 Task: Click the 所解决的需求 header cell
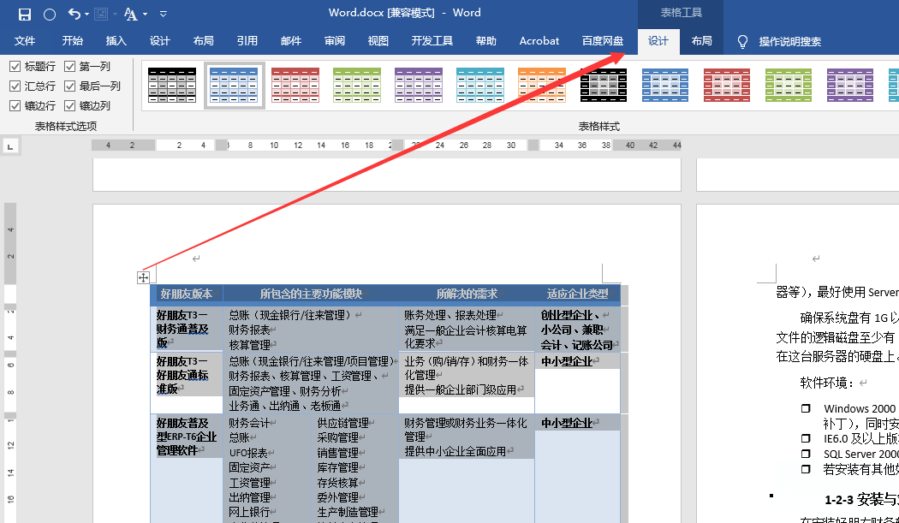pos(467,294)
